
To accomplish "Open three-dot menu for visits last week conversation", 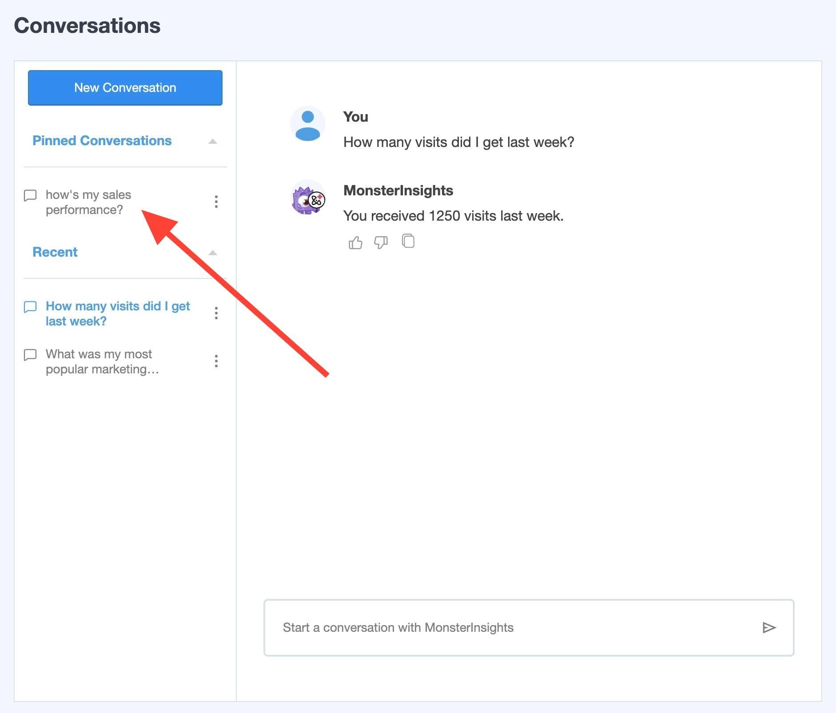I will click(216, 313).
